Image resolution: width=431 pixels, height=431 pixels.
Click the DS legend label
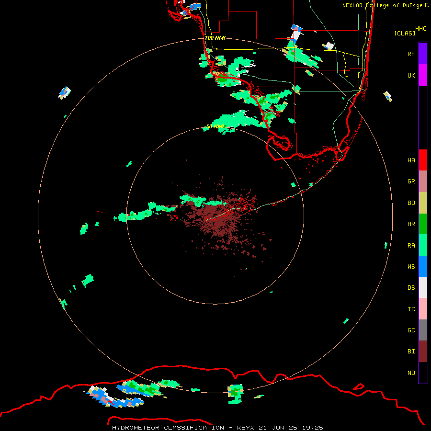pos(411,288)
